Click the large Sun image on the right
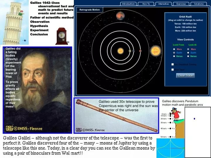 click(x=156, y=51)
